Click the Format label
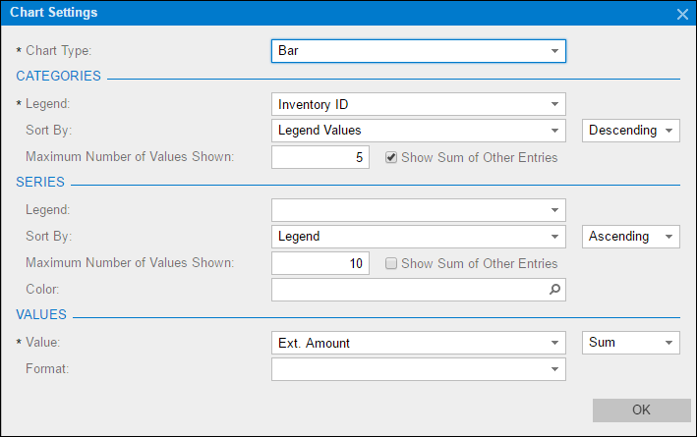 [x=47, y=368]
